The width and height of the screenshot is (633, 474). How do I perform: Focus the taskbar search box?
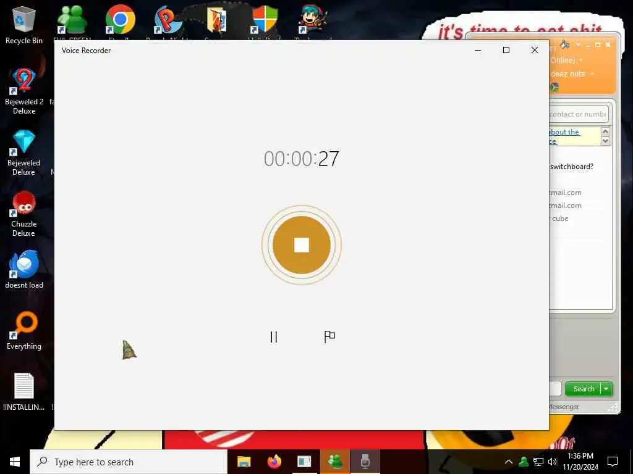129,462
